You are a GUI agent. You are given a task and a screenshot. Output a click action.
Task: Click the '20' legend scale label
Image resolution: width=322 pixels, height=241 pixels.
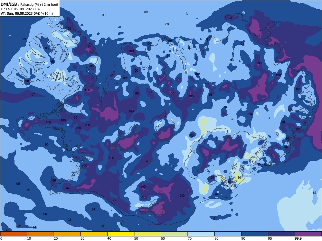tap(56, 238)
